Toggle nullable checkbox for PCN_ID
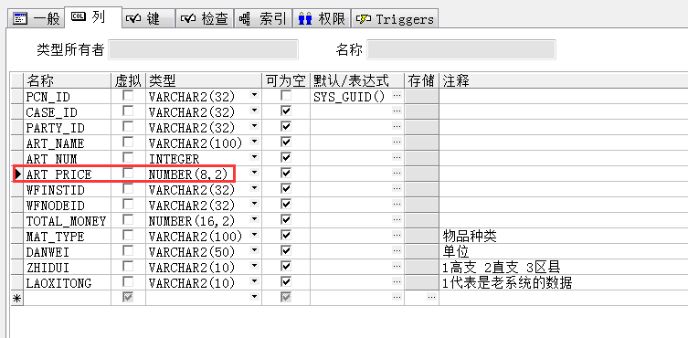This screenshot has width=688, height=338. 286,96
